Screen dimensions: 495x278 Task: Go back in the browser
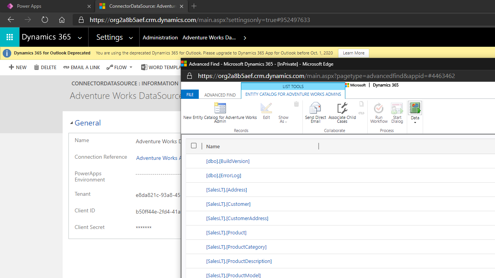[11, 20]
